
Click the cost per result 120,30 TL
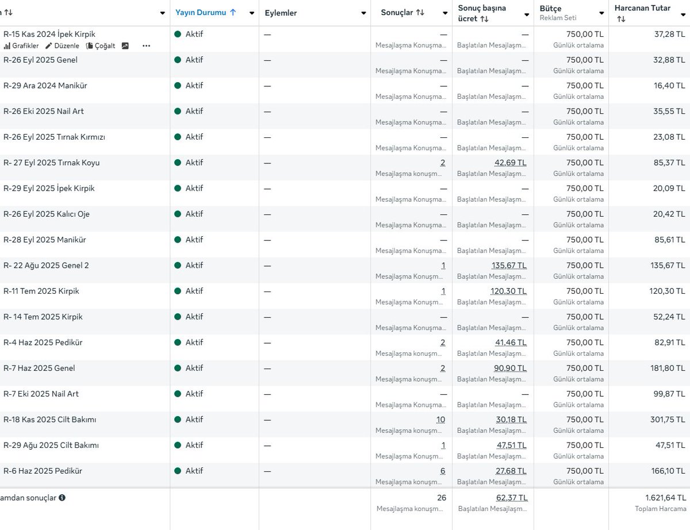[508, 291]
